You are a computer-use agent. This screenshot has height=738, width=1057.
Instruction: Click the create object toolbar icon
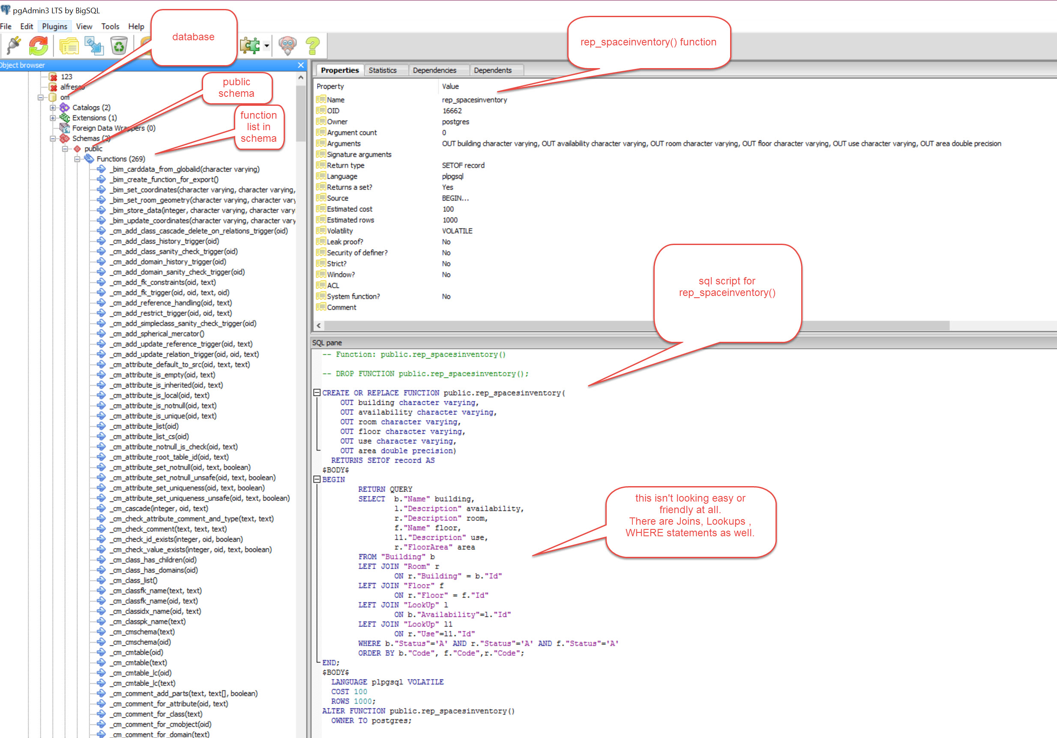(x=94, y=45)
